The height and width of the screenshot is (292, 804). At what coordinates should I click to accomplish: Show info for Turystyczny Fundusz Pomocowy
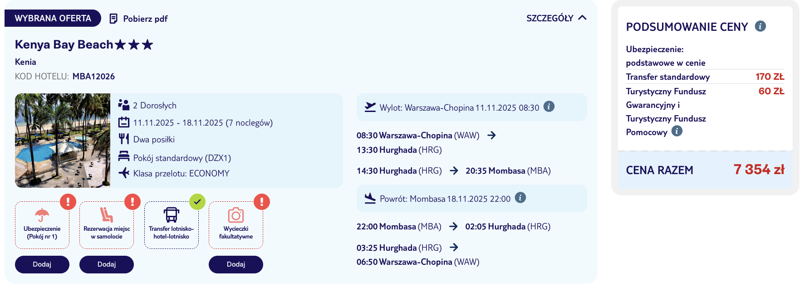[x=677, y=131]
